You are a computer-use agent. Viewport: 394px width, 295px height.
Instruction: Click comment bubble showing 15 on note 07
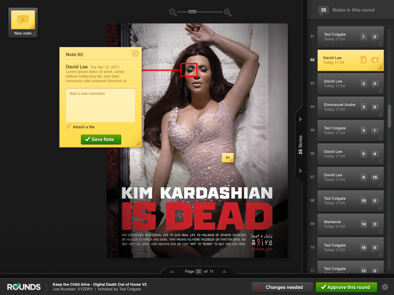375,177
